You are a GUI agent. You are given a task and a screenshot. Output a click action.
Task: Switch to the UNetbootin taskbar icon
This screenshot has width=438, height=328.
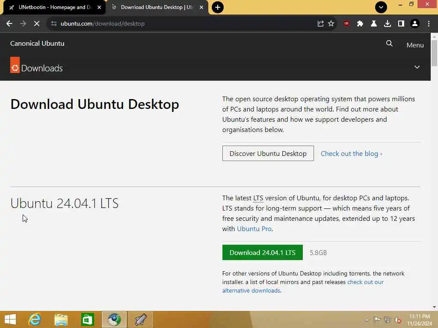[141, 319]
